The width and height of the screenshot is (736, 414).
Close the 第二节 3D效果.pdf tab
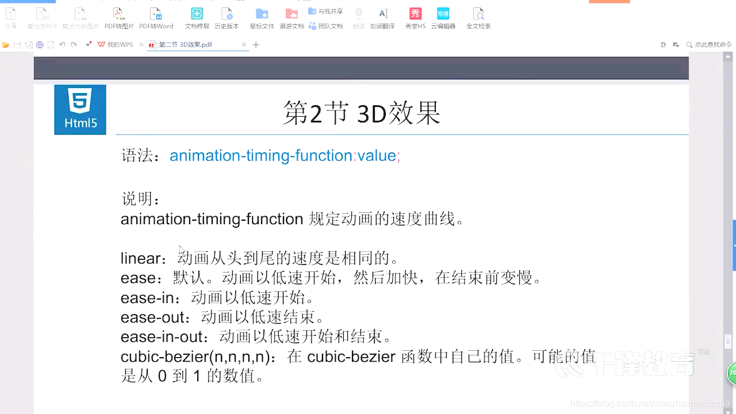pyautogui.click(x=244, y=44)
